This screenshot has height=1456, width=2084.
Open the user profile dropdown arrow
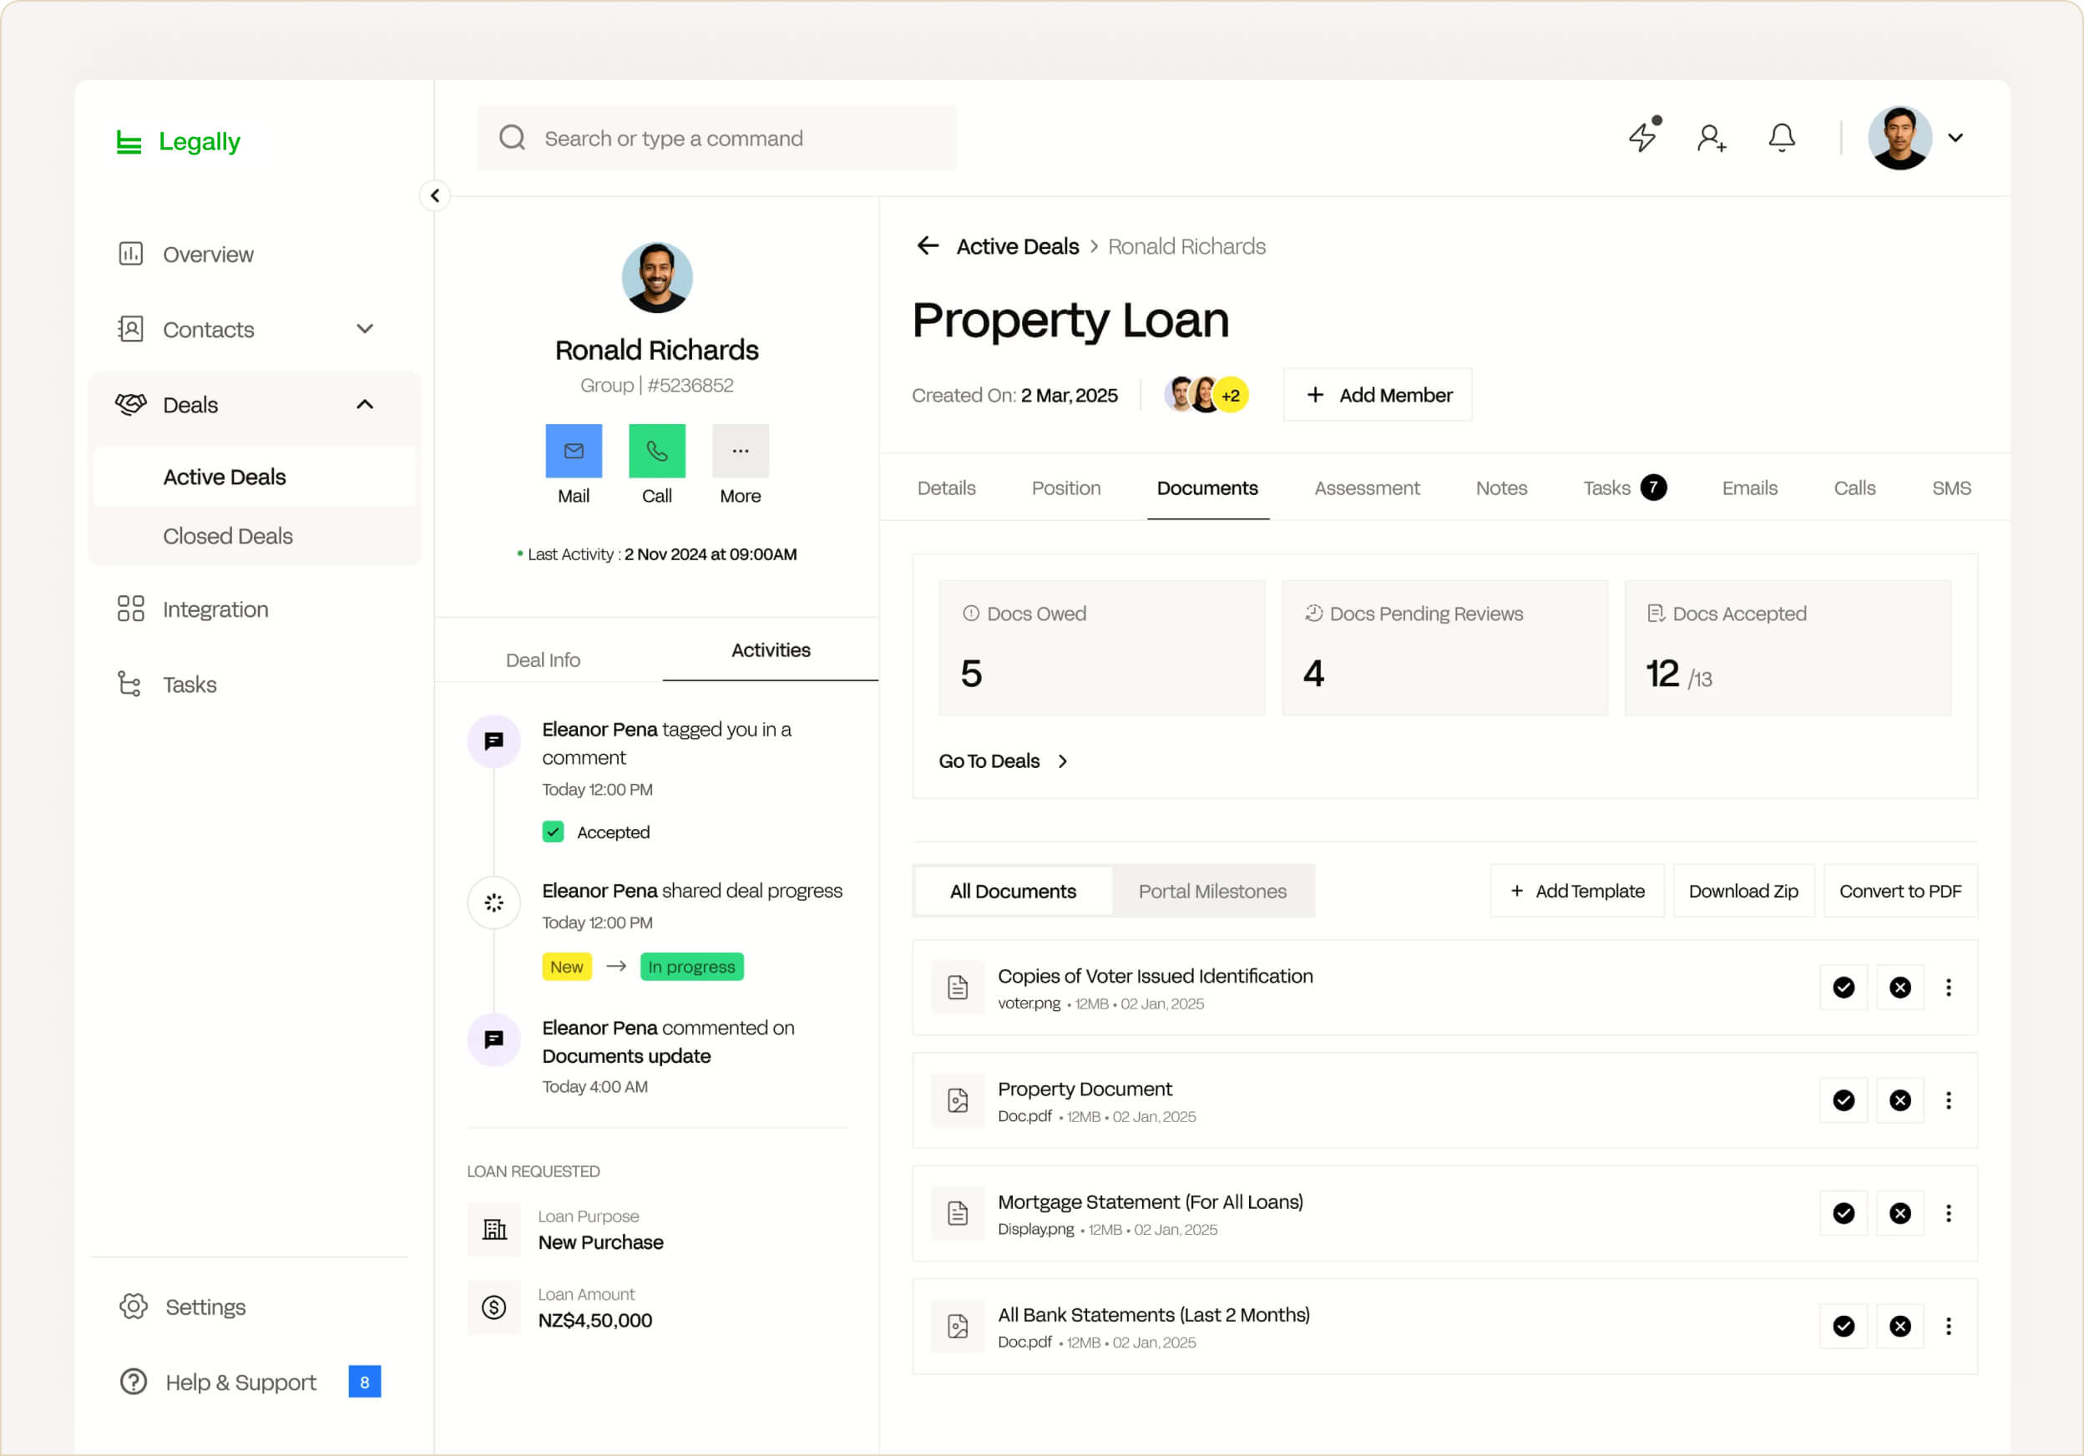1956,138
